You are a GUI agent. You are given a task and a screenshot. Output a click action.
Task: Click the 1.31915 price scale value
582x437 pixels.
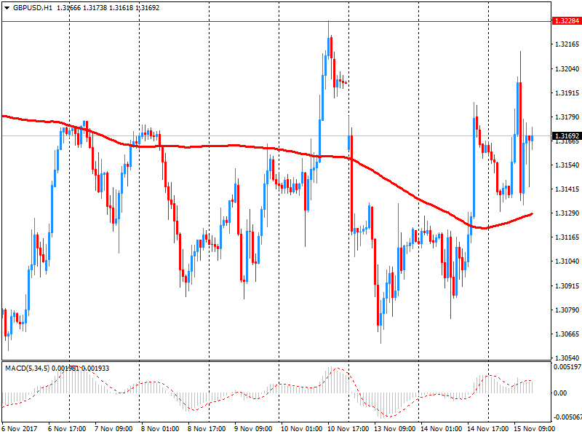click(x=567, y=93)
